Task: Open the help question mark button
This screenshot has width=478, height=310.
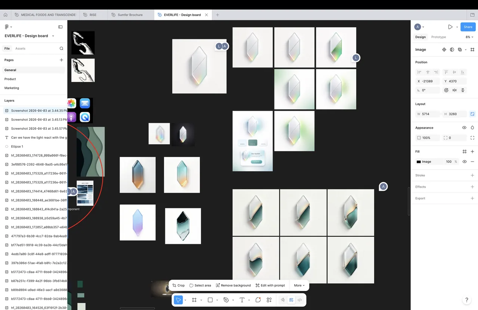Action: (x=466, y=300)
